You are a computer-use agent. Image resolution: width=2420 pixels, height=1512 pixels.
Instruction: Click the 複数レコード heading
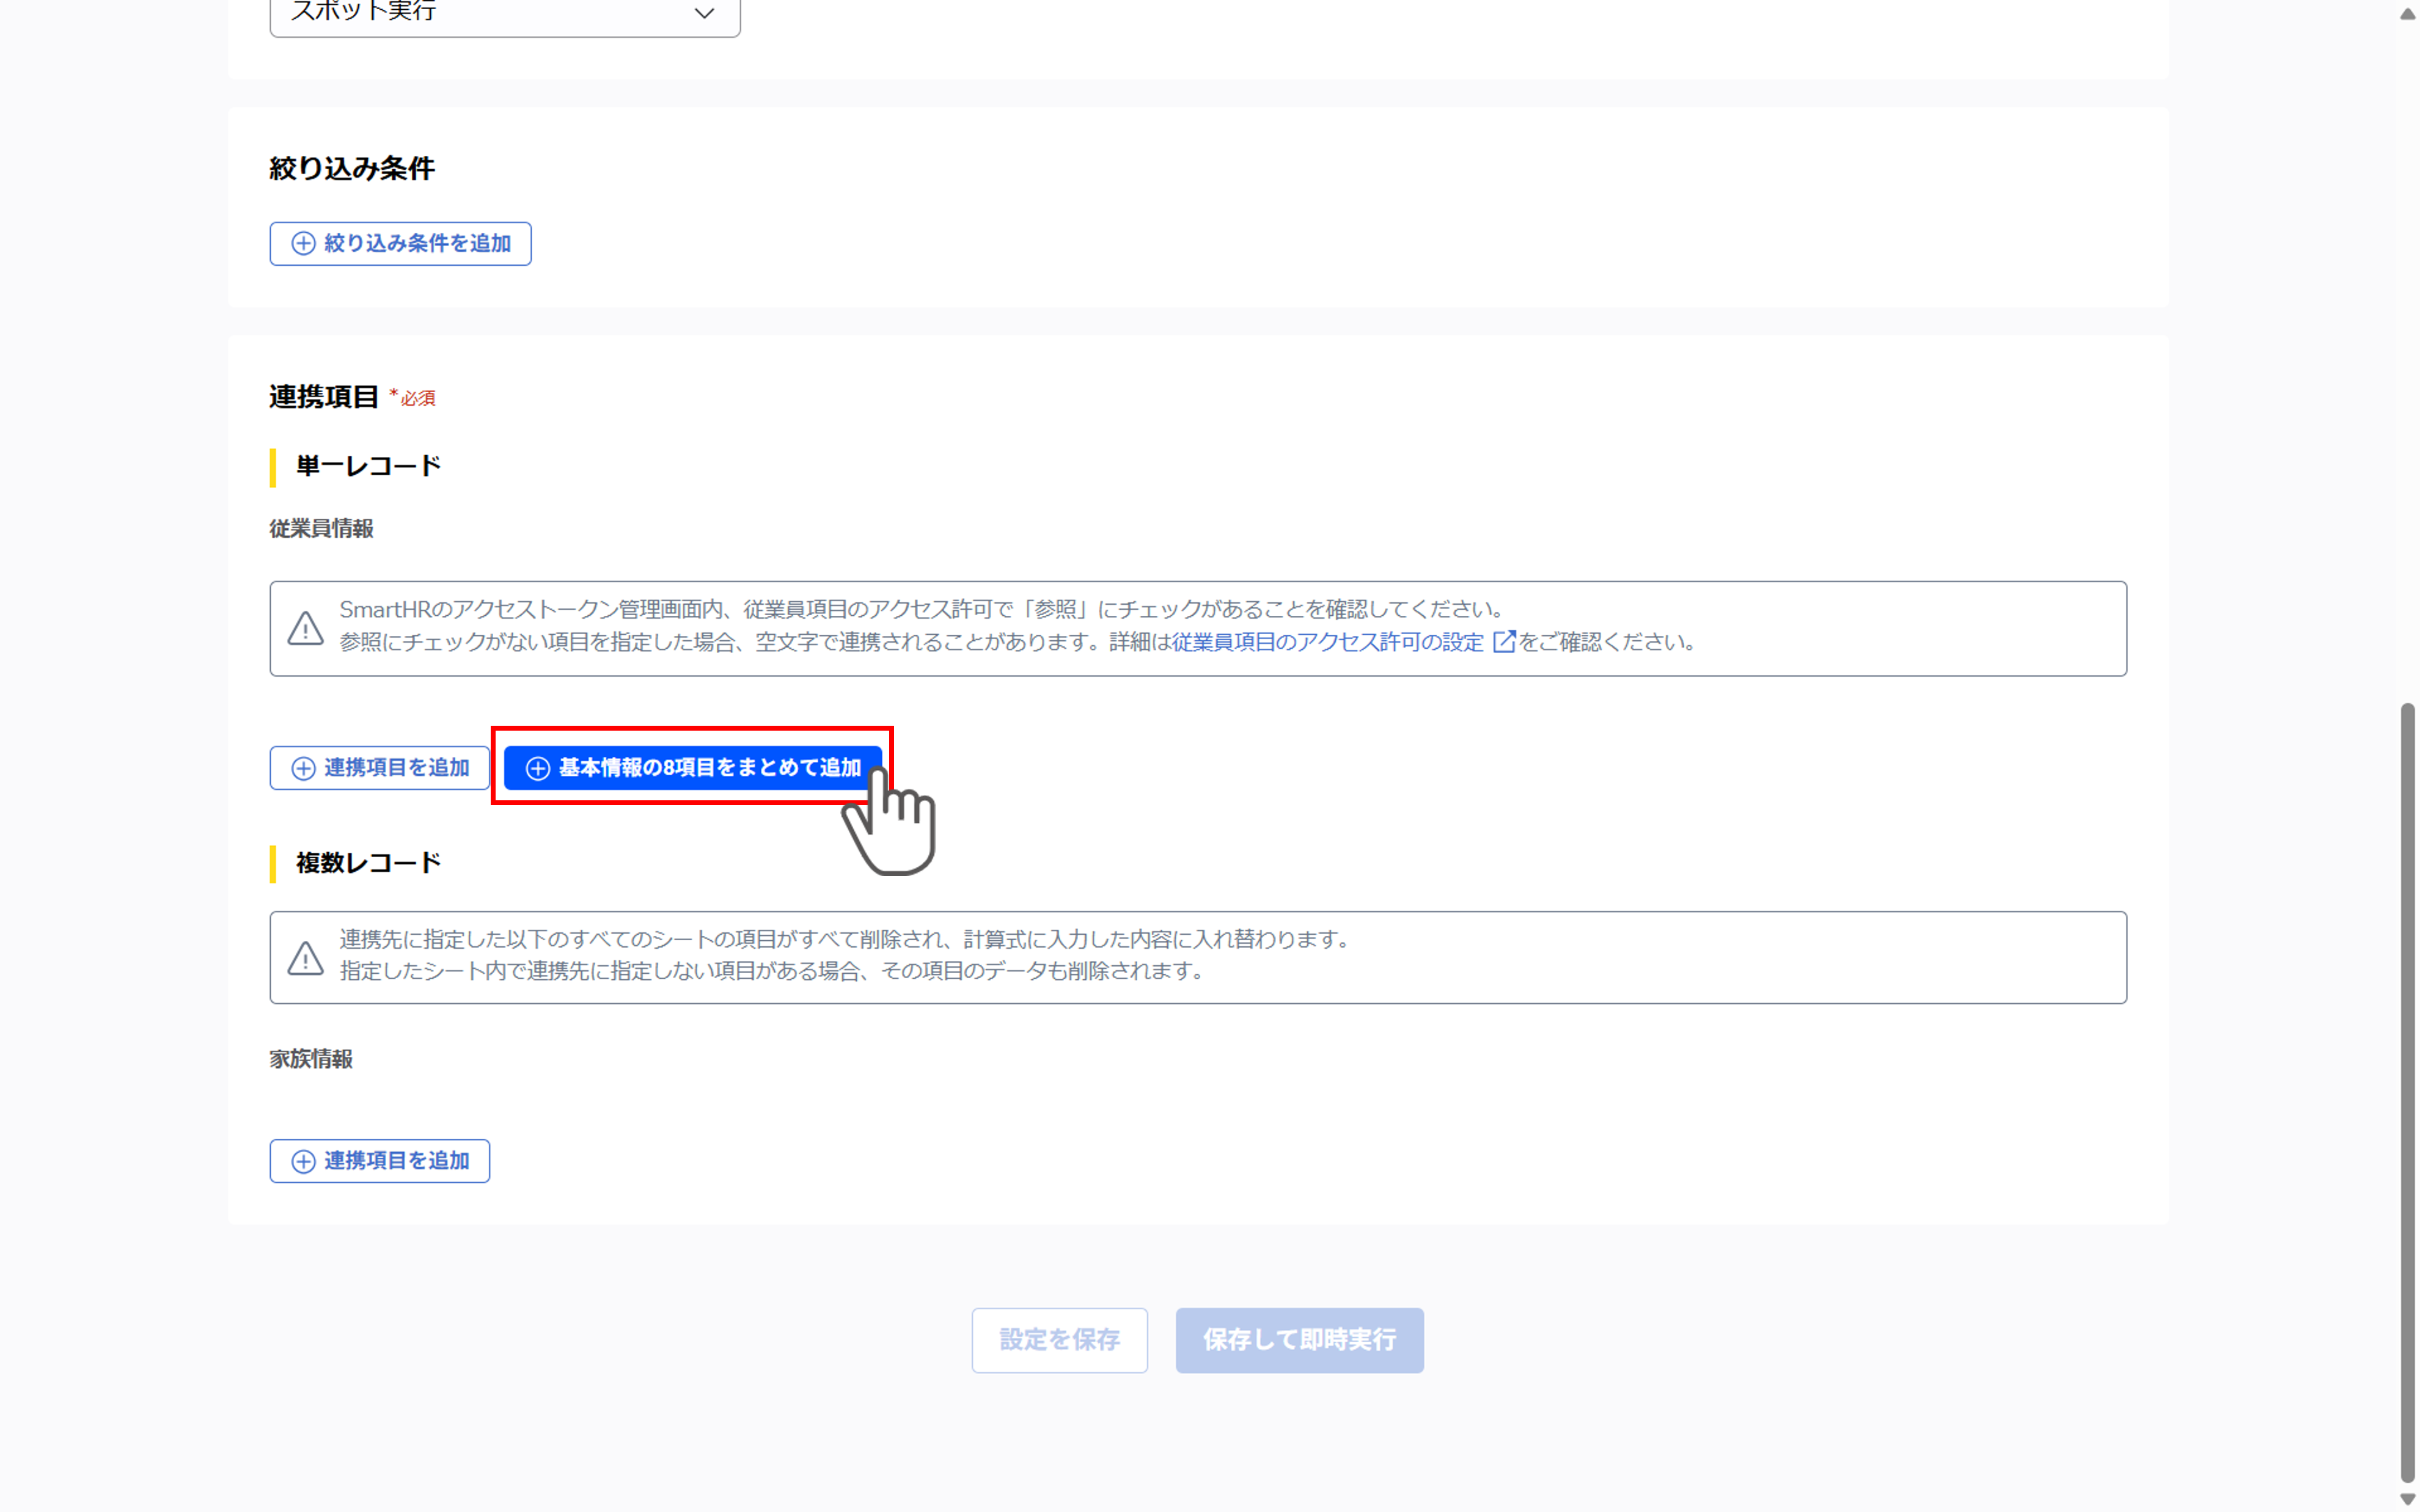point(369,863)
